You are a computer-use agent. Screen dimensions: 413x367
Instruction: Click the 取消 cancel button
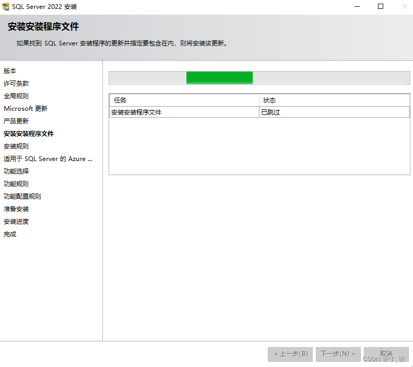point(386,354)
